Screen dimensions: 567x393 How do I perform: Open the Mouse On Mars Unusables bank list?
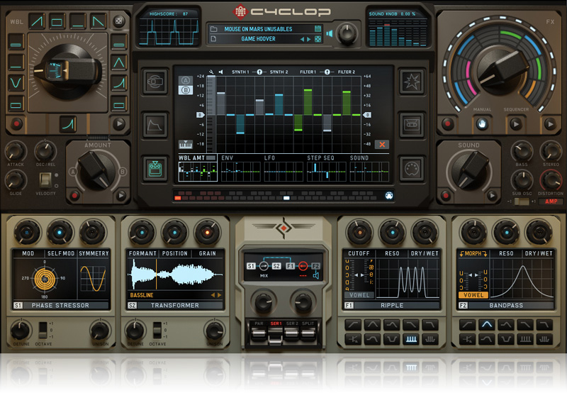click(262, 29)
